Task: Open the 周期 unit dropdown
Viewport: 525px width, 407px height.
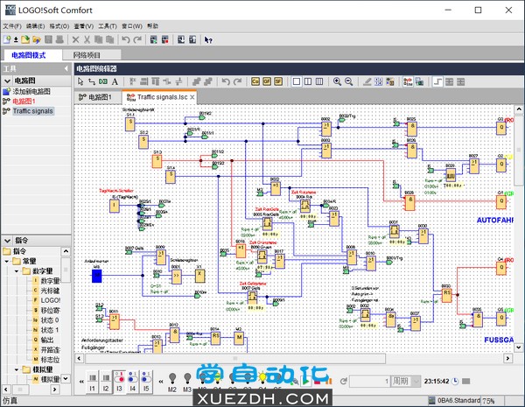Action: coord(416,382)
